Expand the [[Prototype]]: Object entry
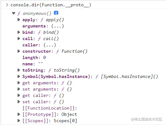Screen dimensions: 166x125 19,114
